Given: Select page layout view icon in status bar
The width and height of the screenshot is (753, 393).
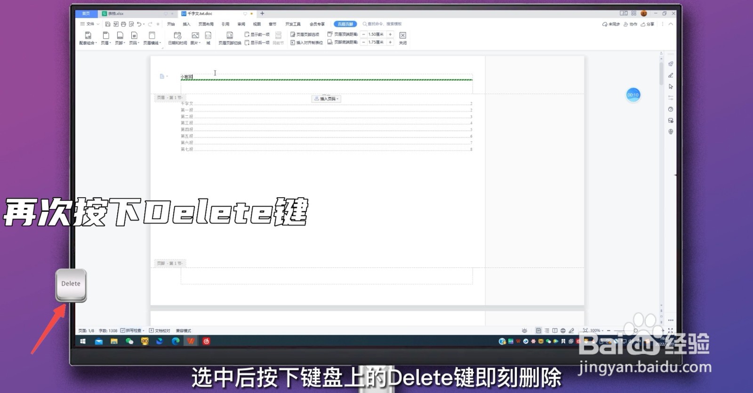Looking at the screenshot, I should point(539,330).
